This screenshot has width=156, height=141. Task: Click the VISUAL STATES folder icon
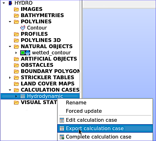[16, 102]
